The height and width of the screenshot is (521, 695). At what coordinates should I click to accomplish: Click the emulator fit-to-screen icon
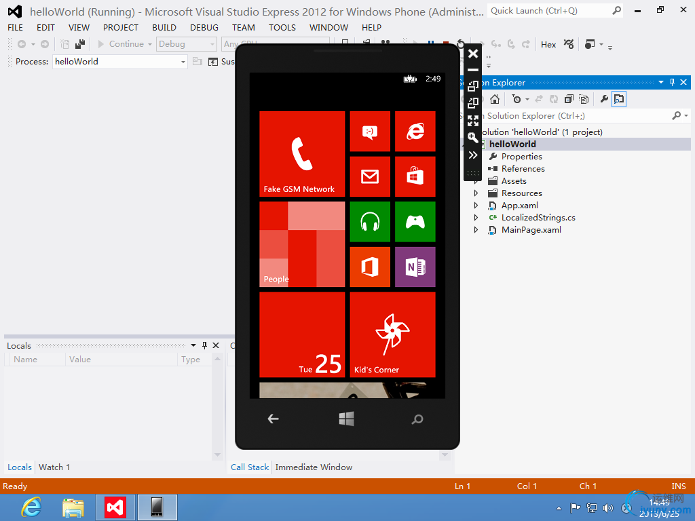[x=473, y=121]
